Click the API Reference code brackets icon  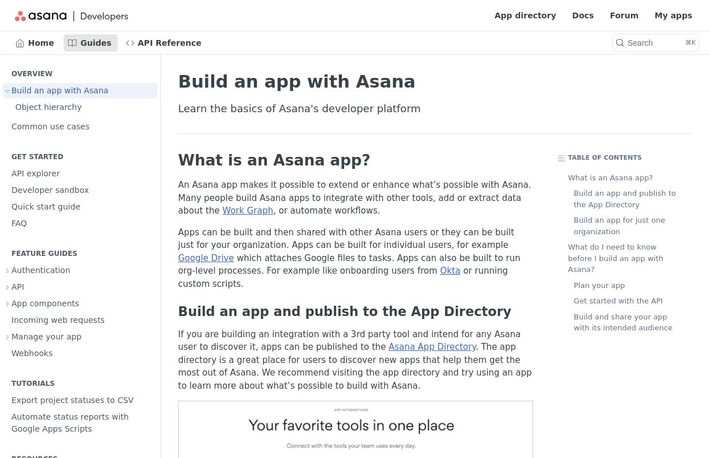pyautogui.click(x=130, y=43)
